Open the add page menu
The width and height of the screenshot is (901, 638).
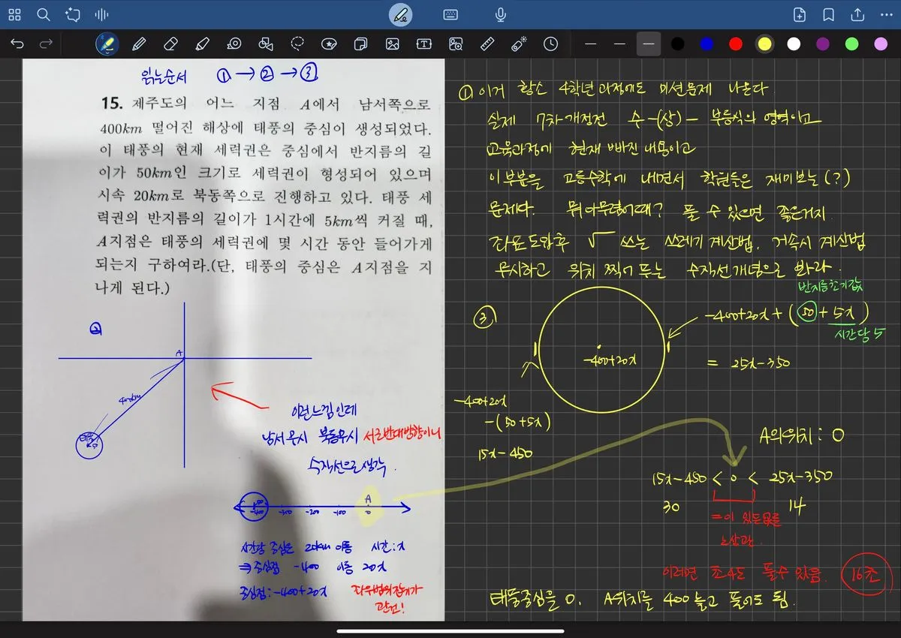click(x=800, y=14)
